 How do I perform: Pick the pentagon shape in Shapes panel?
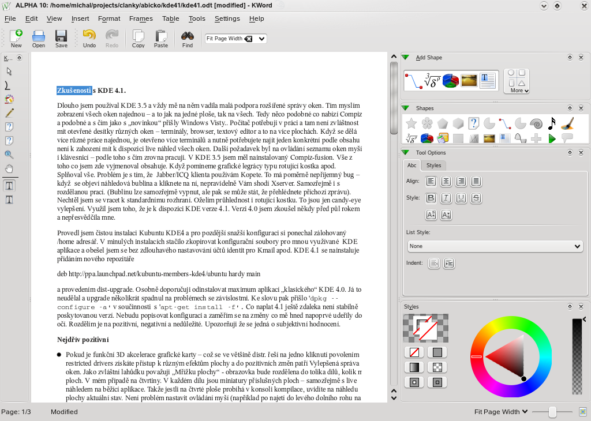[x=443, y=123]
